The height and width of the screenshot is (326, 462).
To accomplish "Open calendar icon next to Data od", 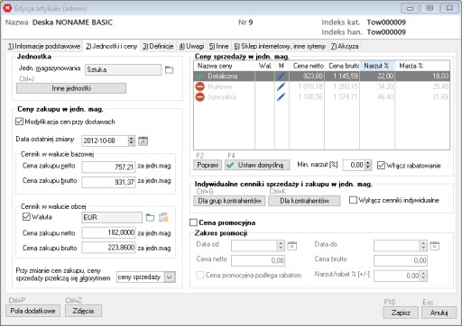I will [x=291, y=246].
